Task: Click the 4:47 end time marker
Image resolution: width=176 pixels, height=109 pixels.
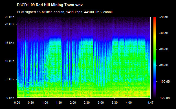Action: tap(150, 103)
